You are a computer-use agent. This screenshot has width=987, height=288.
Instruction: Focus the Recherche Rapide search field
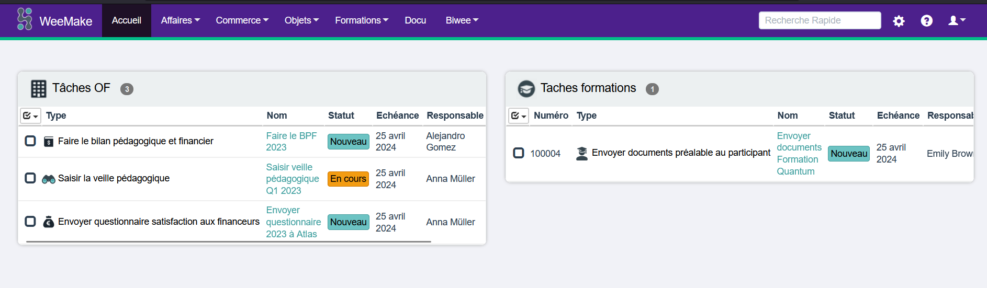820,20
